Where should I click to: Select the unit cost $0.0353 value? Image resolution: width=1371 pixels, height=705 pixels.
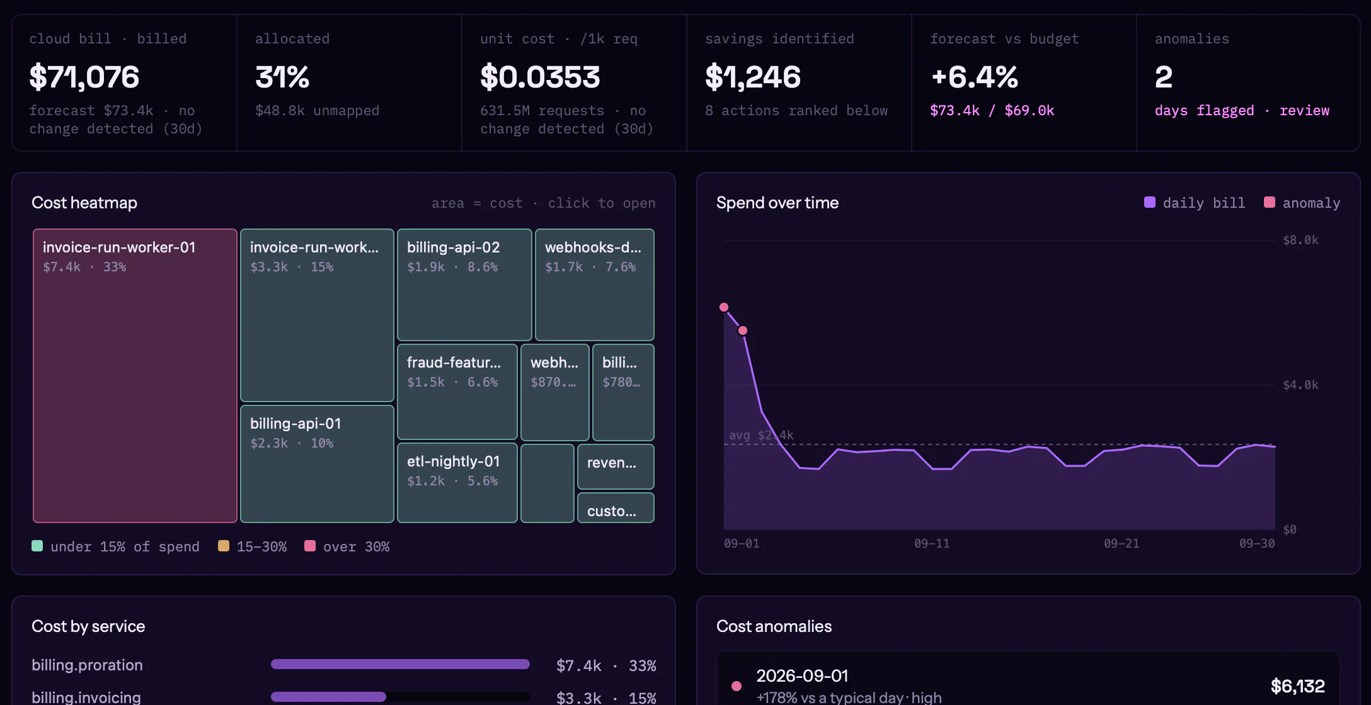pos(540,77)
